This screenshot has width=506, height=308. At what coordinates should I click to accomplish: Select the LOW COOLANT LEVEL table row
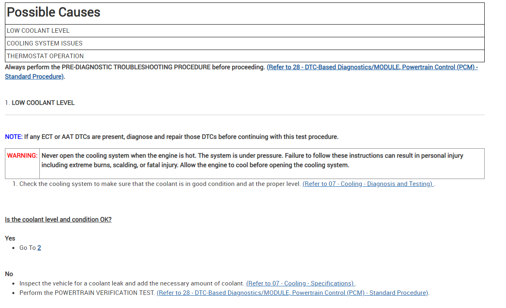(38, 31)
